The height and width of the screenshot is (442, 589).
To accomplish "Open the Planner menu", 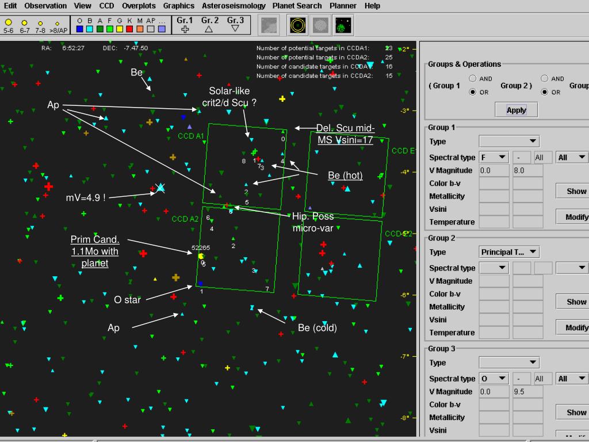I will click(x=343, y=6).
